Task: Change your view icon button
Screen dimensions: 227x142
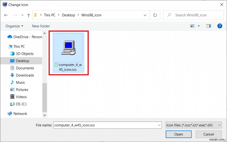Action: [x=192, y=26]
